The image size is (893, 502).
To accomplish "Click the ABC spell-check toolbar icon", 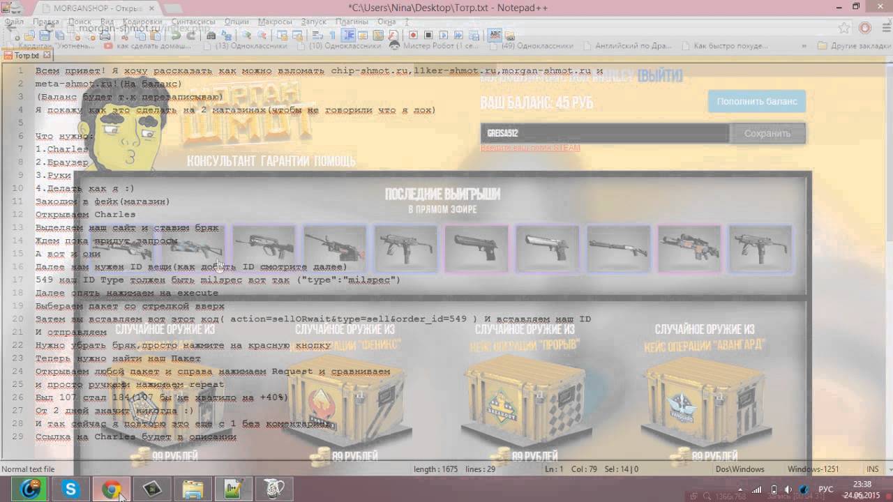I will (495, 35).
